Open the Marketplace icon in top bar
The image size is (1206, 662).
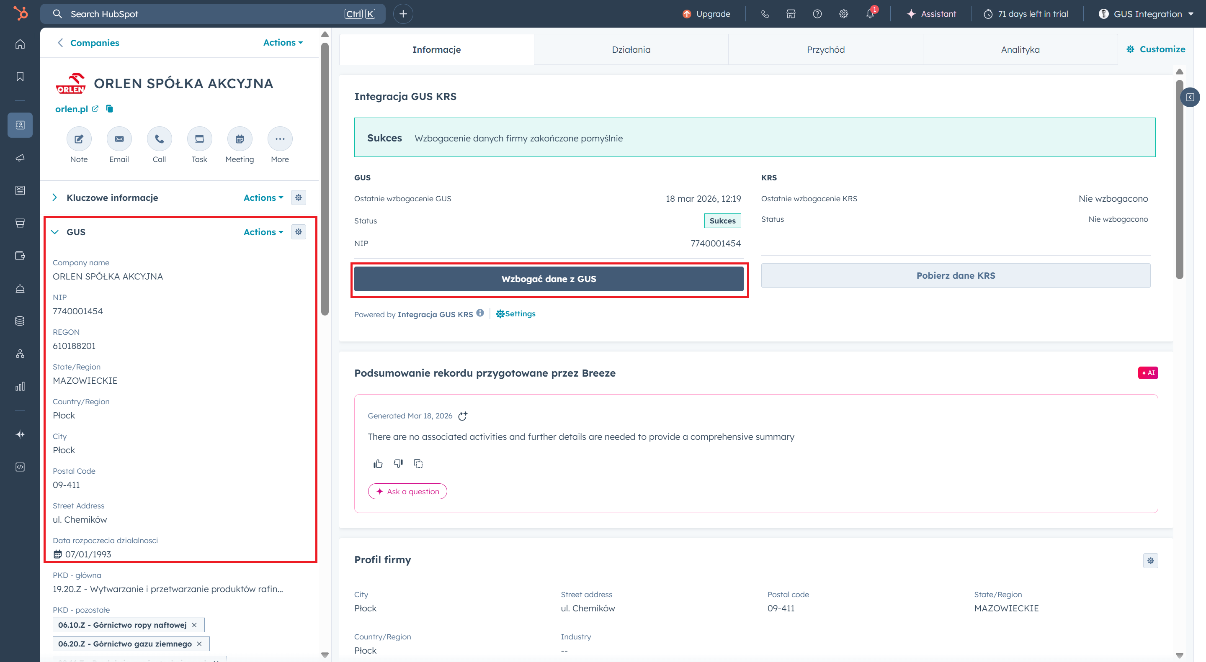791,14
